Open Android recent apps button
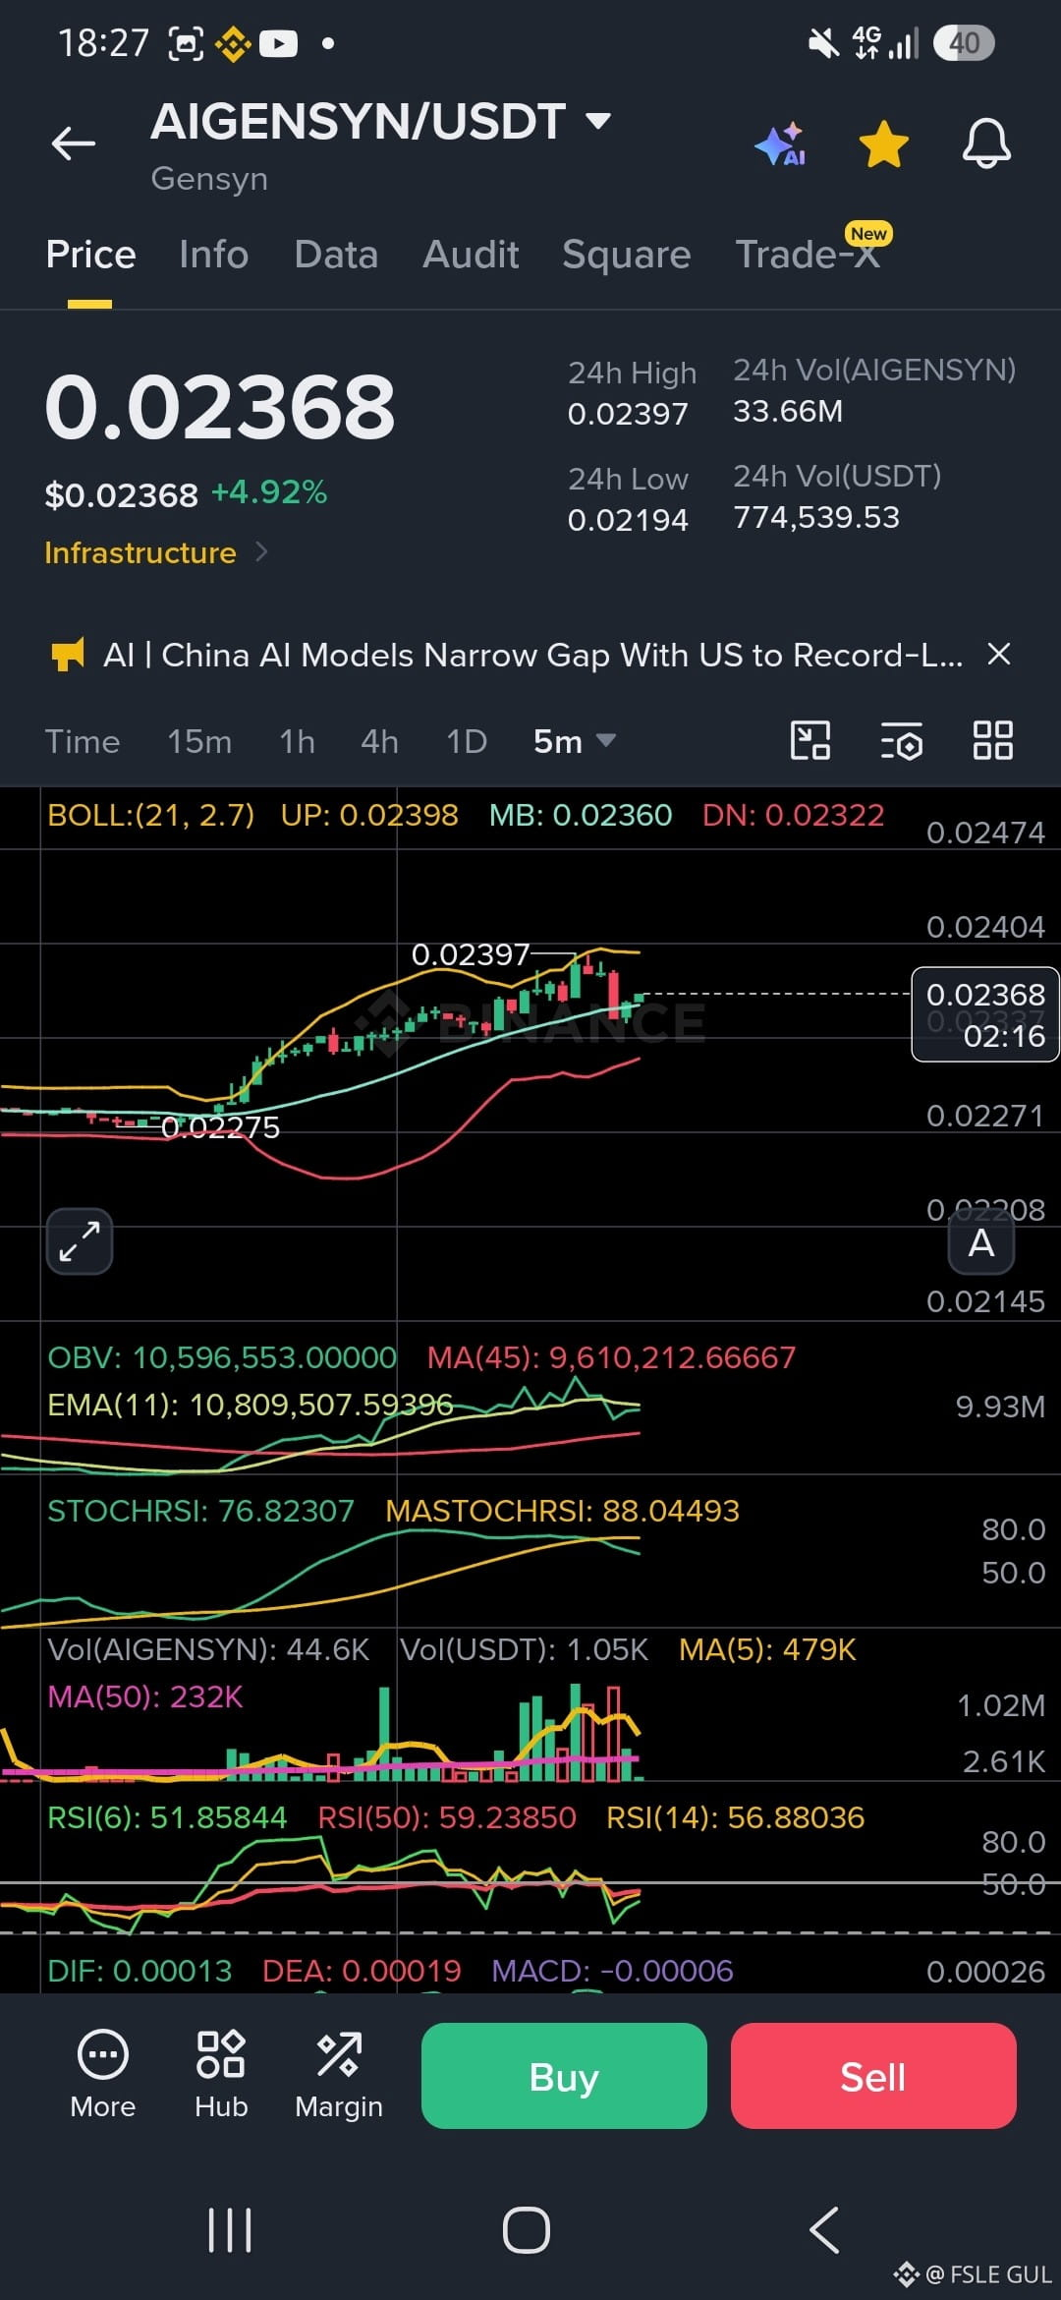 pyautogui.click(x=230, y=2230)
